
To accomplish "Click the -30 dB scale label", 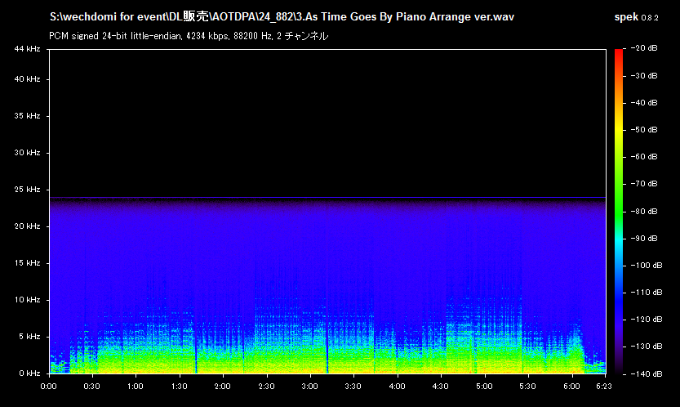I will pyautogui.click(x=644, y=75).
